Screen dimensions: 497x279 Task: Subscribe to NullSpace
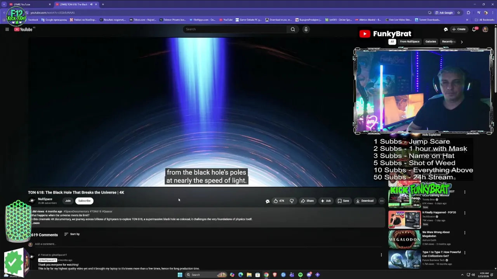point(84,201)
